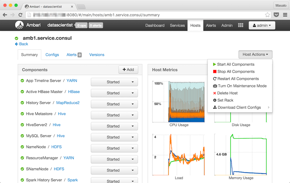Image resolution: width=290 pixels, height=183 pixels.
Task: Click the host health status check icon beside amb1.service.consul
Action: click(x=16, y=38)
